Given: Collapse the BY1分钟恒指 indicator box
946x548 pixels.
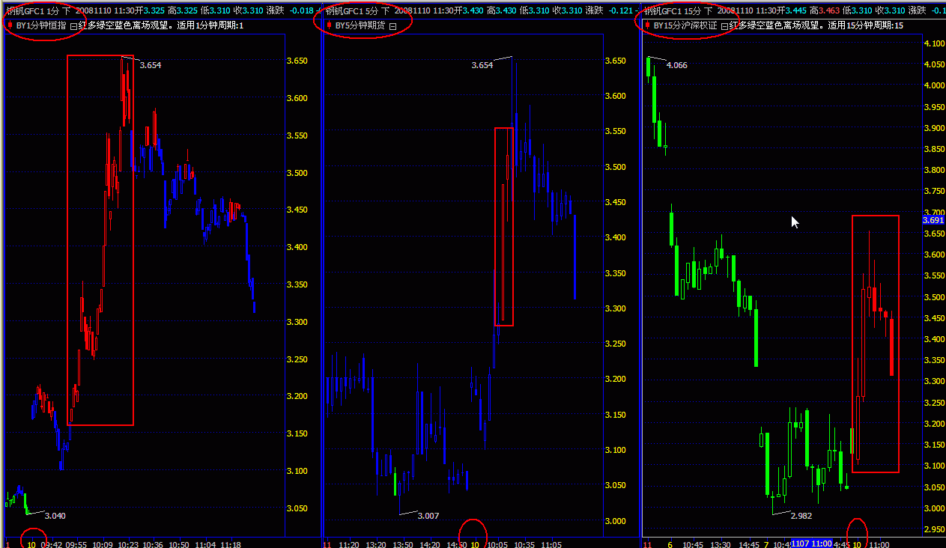Looking at the screenshot, I should (x=73, y=25).
